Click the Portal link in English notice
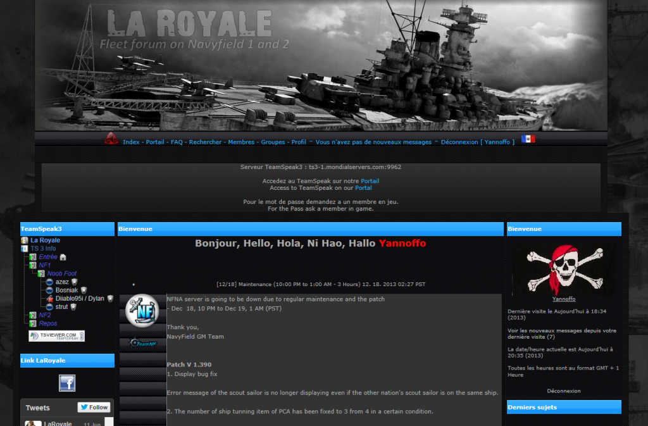The height and width of the screenshot is (426, 648). (x=363, y=187)
